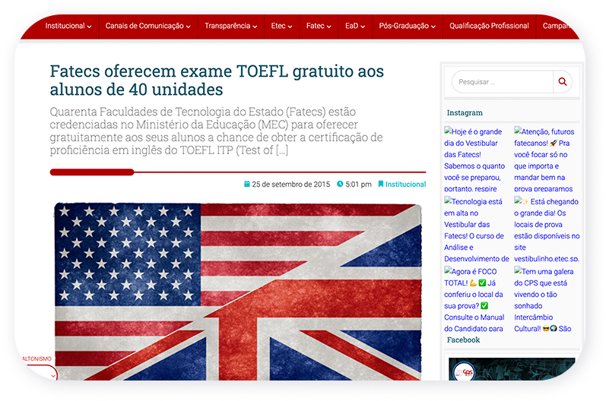Click the bookmark icon before Institucional category
The image size is (606, 401).
point(381,184)
